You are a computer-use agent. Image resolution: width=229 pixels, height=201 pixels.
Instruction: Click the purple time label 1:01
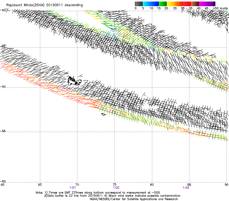click(x=72, y=188)
